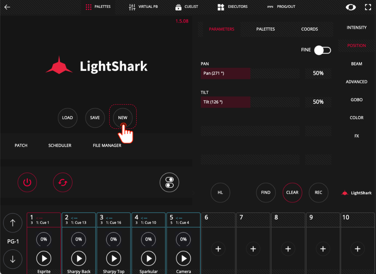Click the red refresh/restart icon
376x274 pixels.
[62, 182]
